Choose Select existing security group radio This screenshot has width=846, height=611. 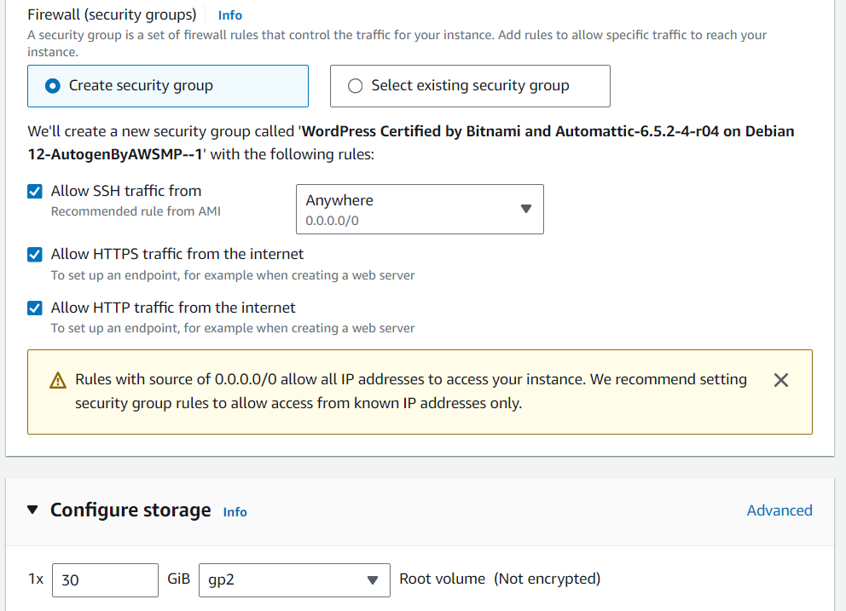click(x=356, y=86)
